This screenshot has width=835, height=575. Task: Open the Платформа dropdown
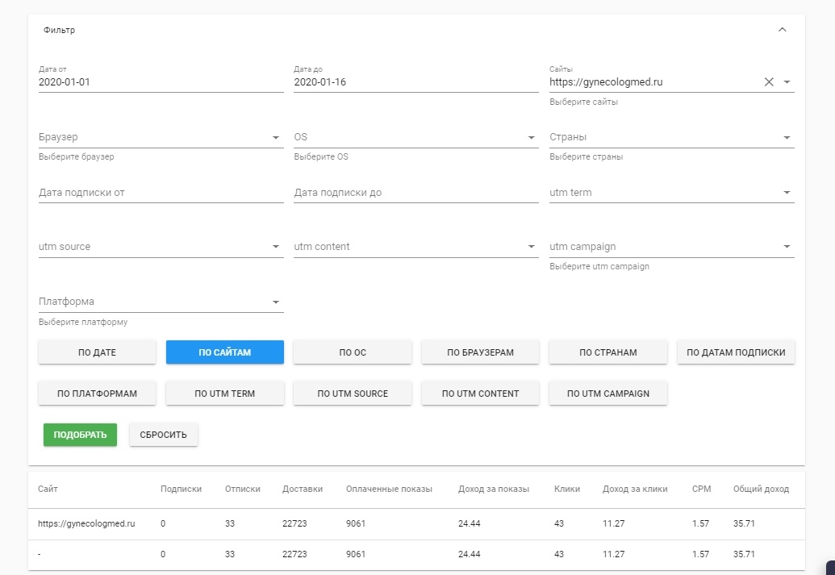pyautogui.click(x=161, y=302)
